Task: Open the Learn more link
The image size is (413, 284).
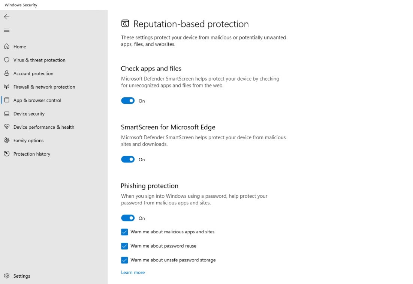Action: pyautogui.click(x=133, y=272)
